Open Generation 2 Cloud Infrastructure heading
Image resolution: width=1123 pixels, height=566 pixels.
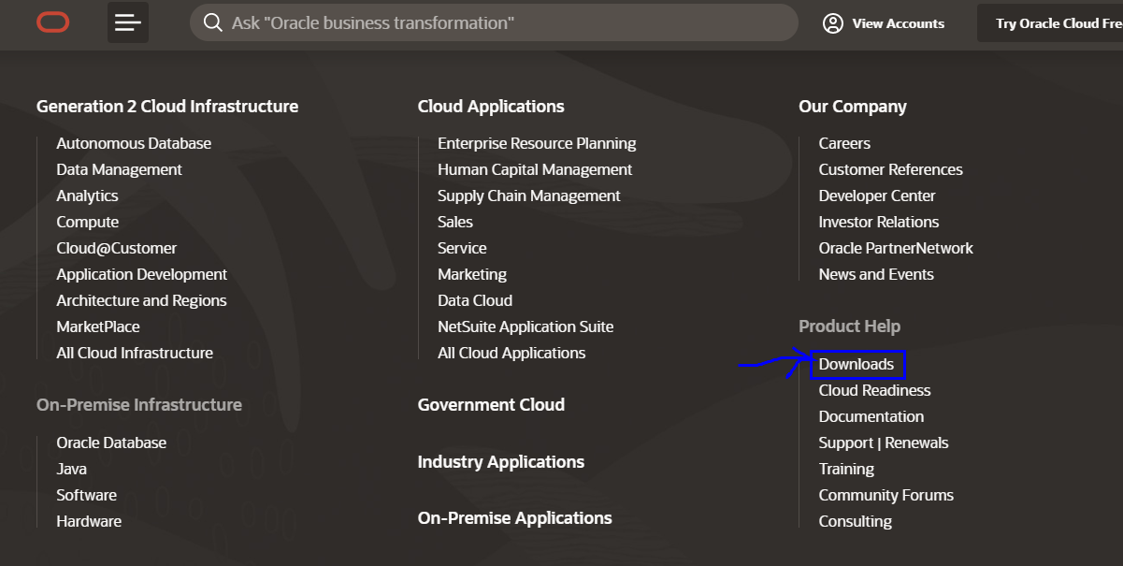167,107
